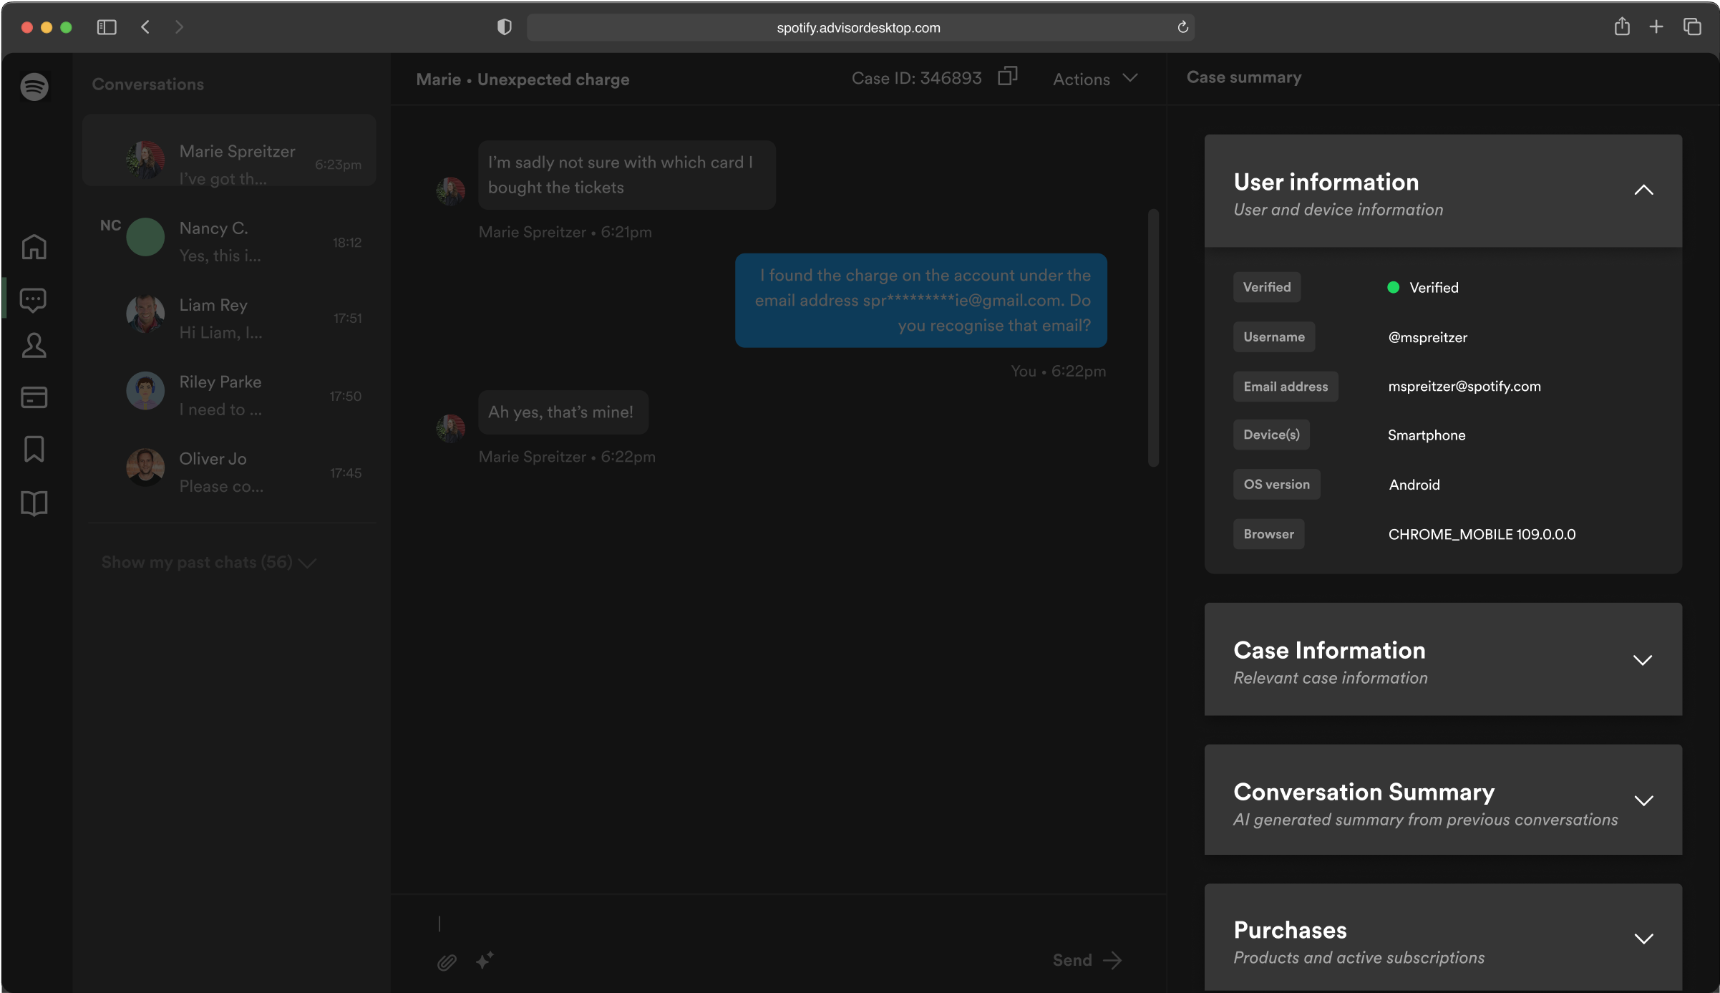Viewport: 1720px width, 993px height.
Task: Expand the Case Information section
Action: coord(1643,660)
